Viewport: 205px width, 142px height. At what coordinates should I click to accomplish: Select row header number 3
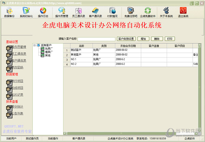(x=67, y=60)
